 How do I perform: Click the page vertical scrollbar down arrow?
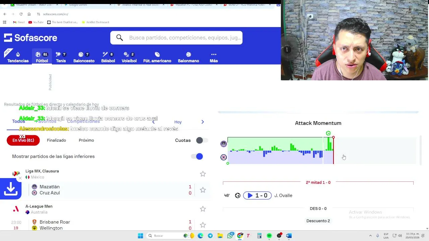[427, 229]
